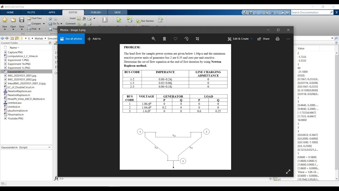Image resolution: width=339 pixels, height=191 pixels.
Task: Click the Photos zoom magnifier icon
Action: 154,39
